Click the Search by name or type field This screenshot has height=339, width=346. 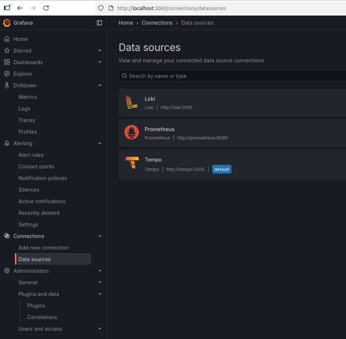point(232,76)
